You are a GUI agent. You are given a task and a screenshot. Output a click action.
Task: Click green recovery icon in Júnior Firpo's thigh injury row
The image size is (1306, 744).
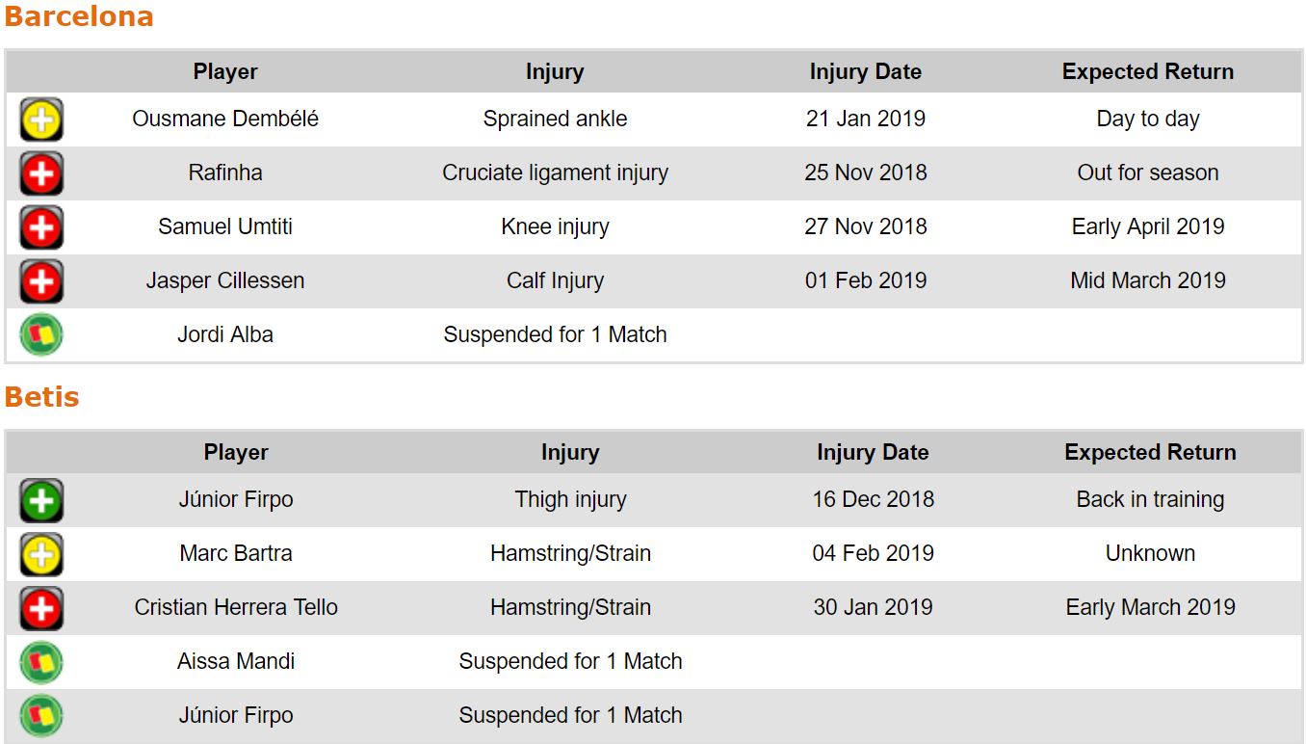coord(41,501)
